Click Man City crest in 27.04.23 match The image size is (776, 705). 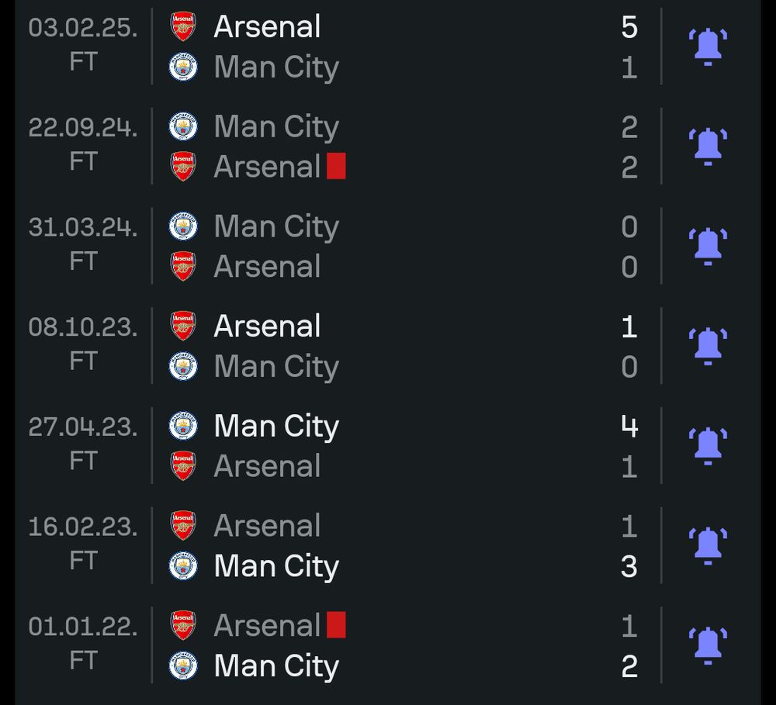[183, 426]
